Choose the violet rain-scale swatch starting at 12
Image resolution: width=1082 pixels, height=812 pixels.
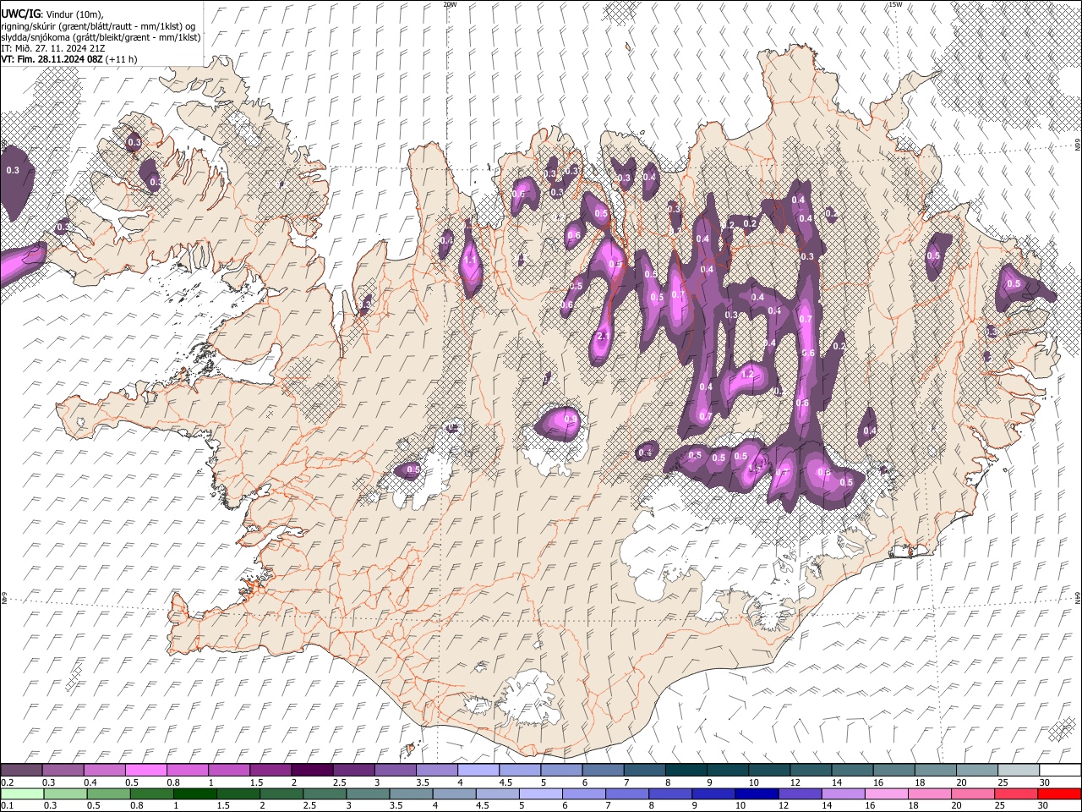800,793
